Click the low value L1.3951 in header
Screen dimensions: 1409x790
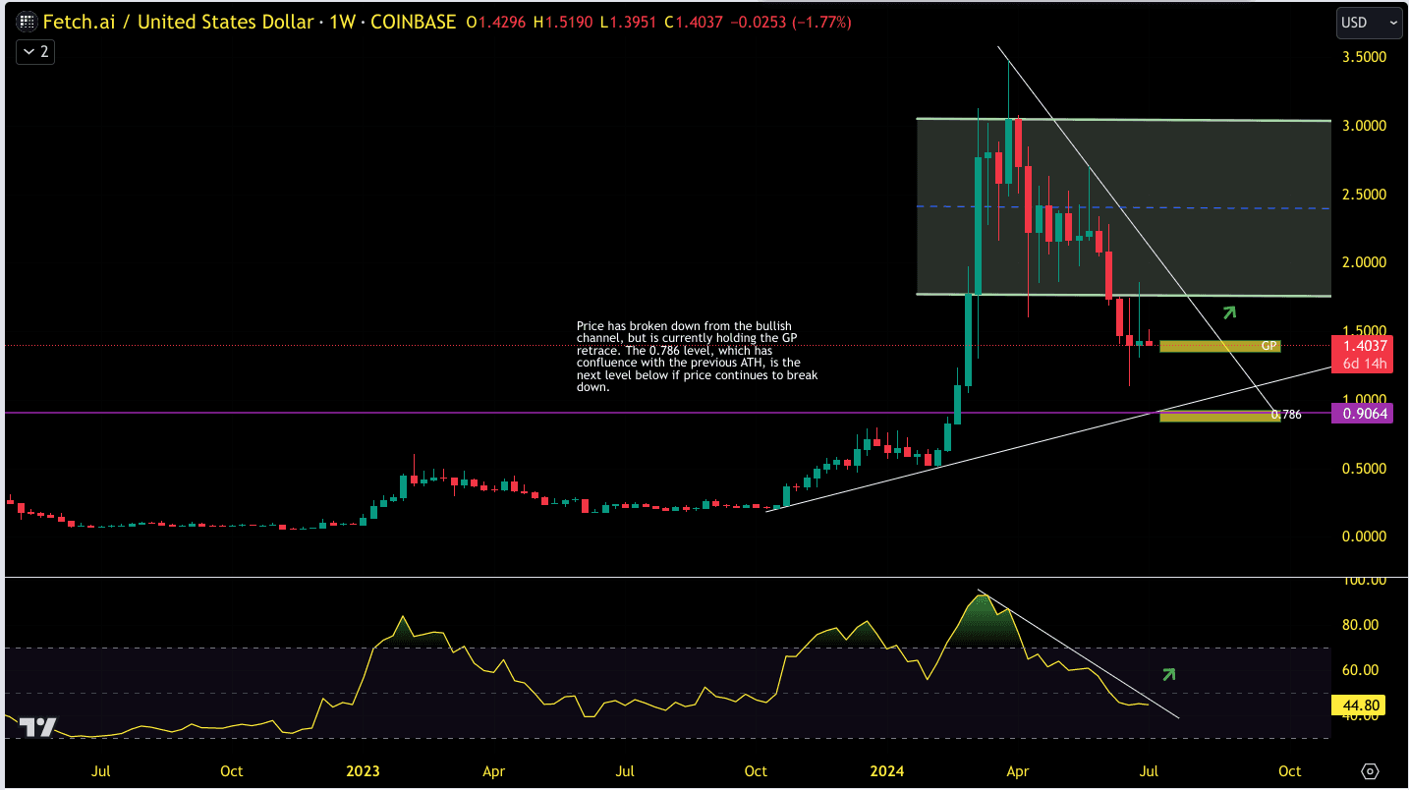coord(629,22)
